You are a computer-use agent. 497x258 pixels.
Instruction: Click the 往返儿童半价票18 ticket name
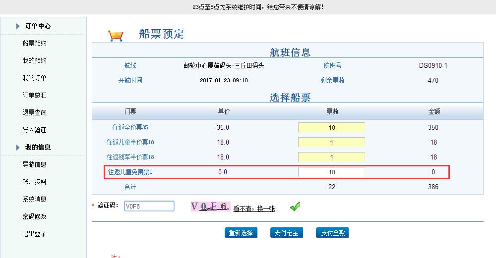pyautogui.click(x=130, y=142)
